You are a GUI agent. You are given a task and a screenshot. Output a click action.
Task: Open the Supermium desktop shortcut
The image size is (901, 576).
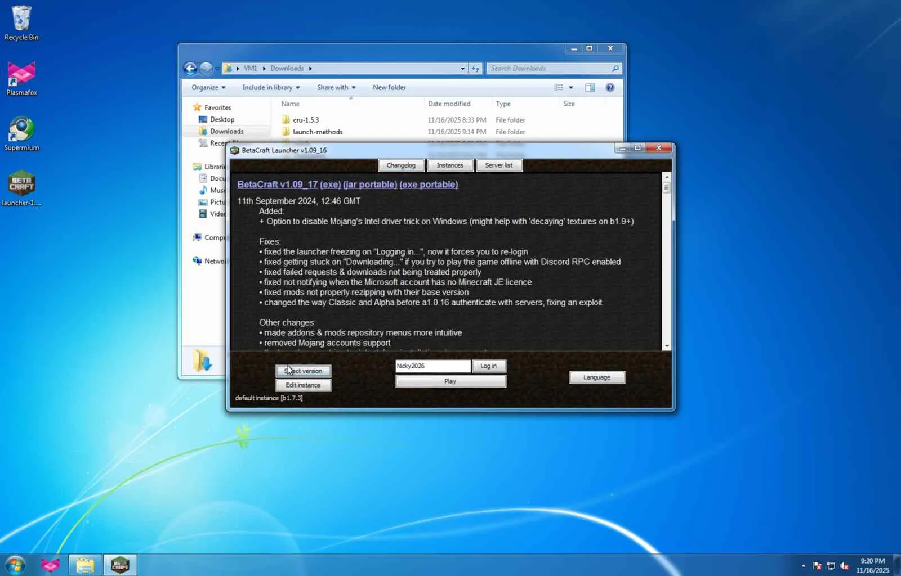(x=21, y=133)
